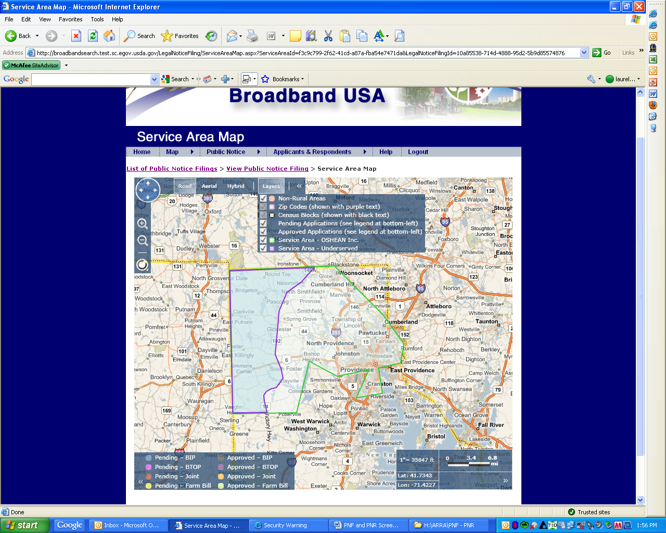
Task: Uncheck the Pending Applications layer
Action: 263,223
